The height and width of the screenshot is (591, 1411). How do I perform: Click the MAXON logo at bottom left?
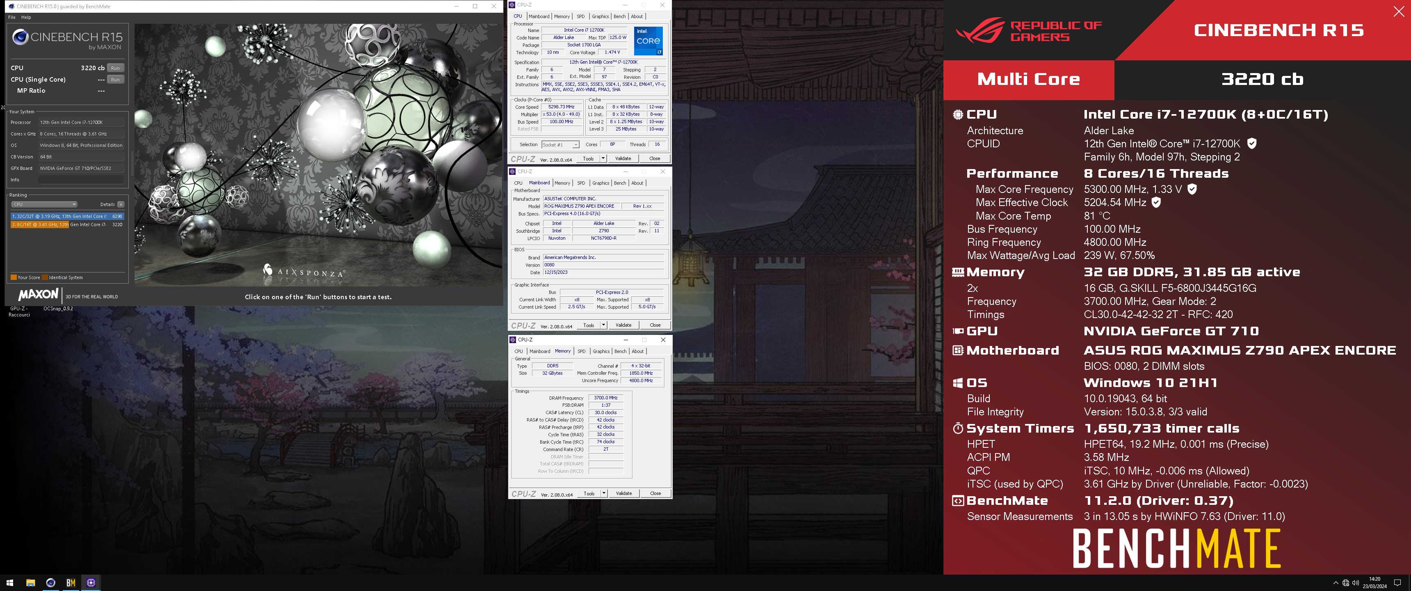(38, 295)
